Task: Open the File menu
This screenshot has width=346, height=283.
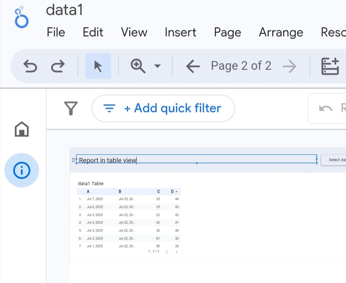Action: [56, 32]
